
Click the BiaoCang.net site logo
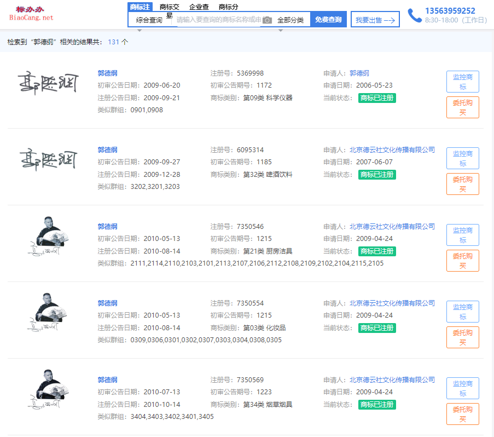click(x=31, y=14)
